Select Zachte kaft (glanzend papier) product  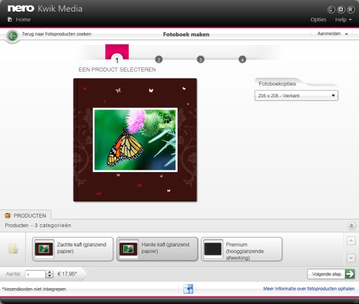(x=73, y=249)
